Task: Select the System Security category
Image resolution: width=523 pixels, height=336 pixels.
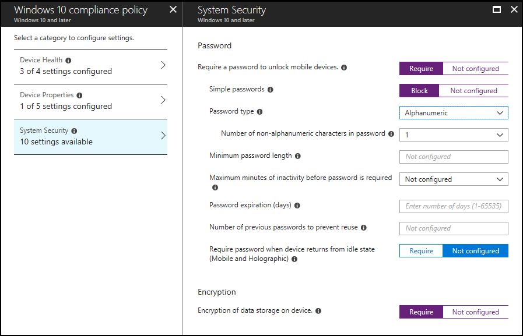Action: click(90, 136)
